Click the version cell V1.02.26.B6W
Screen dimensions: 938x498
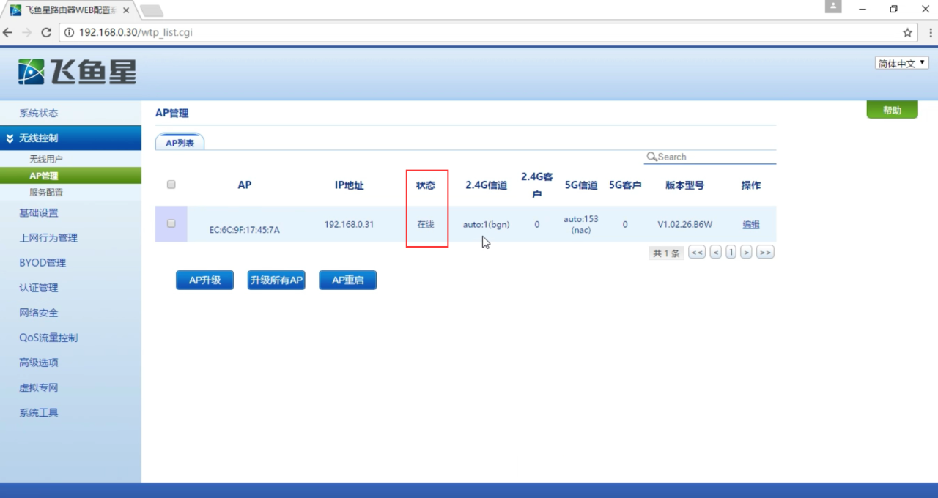[684, 224]
